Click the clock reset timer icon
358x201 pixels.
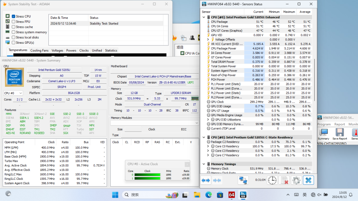click(x=272, y=180)
